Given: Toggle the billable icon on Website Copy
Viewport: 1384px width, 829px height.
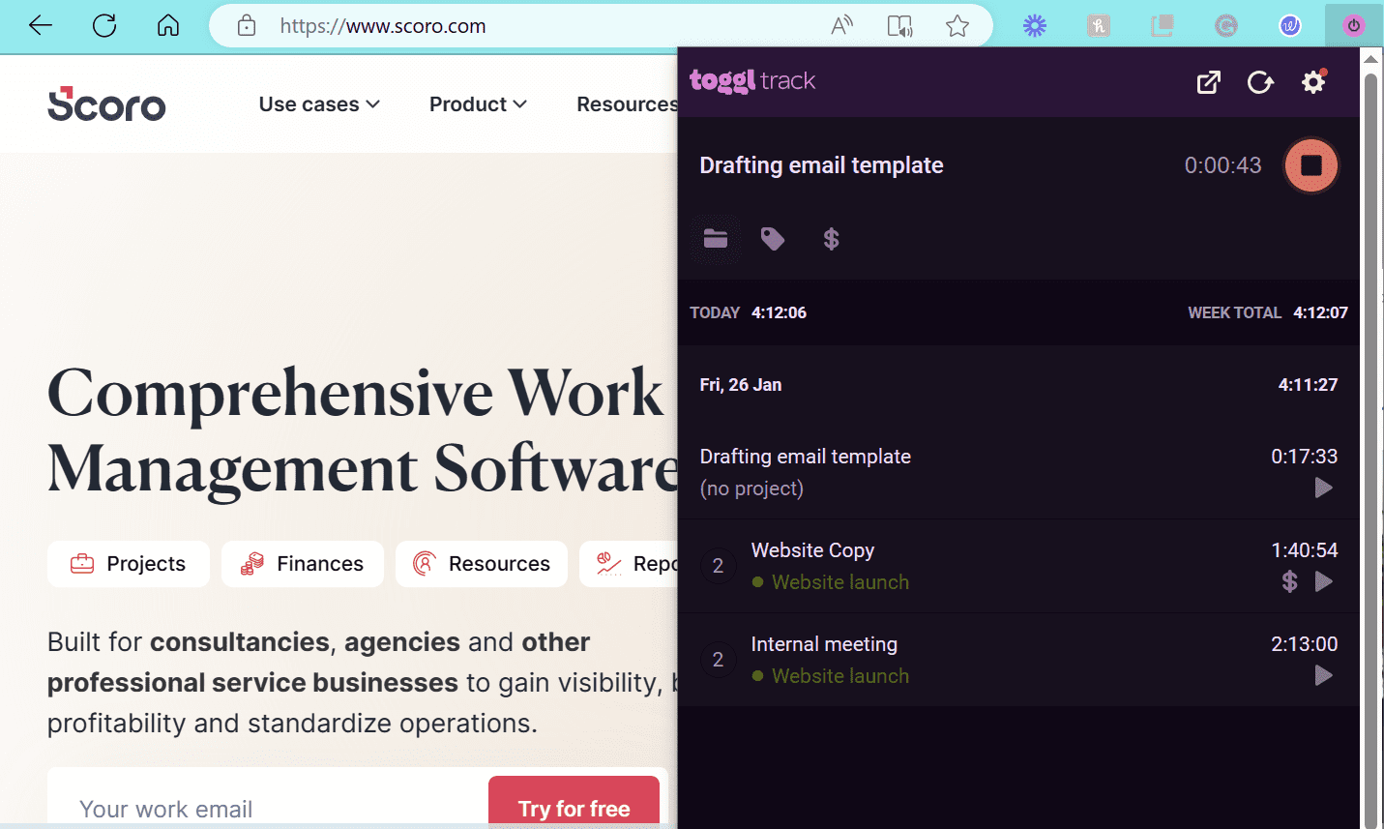Looking at the screenshot, I should click(1289, 581).
